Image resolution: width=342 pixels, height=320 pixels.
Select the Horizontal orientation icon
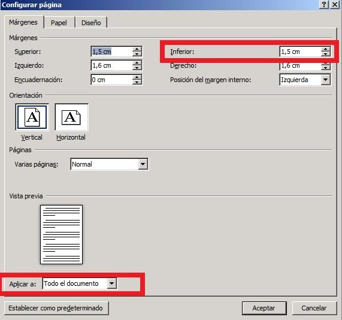click(71, 117)
